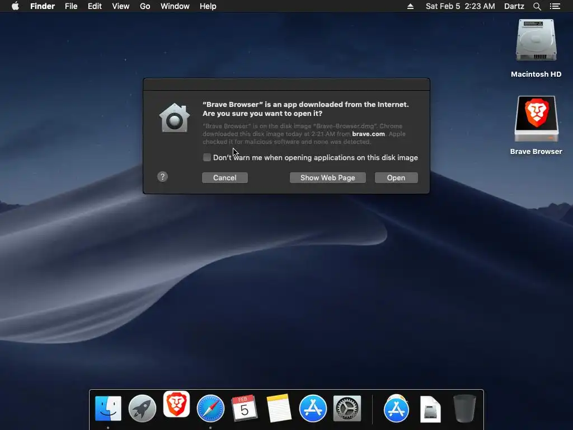Open Spotlight search magnifier
The height and width of the screenshot is (430, 573).
pyautogui.click(x=537, y=6)
